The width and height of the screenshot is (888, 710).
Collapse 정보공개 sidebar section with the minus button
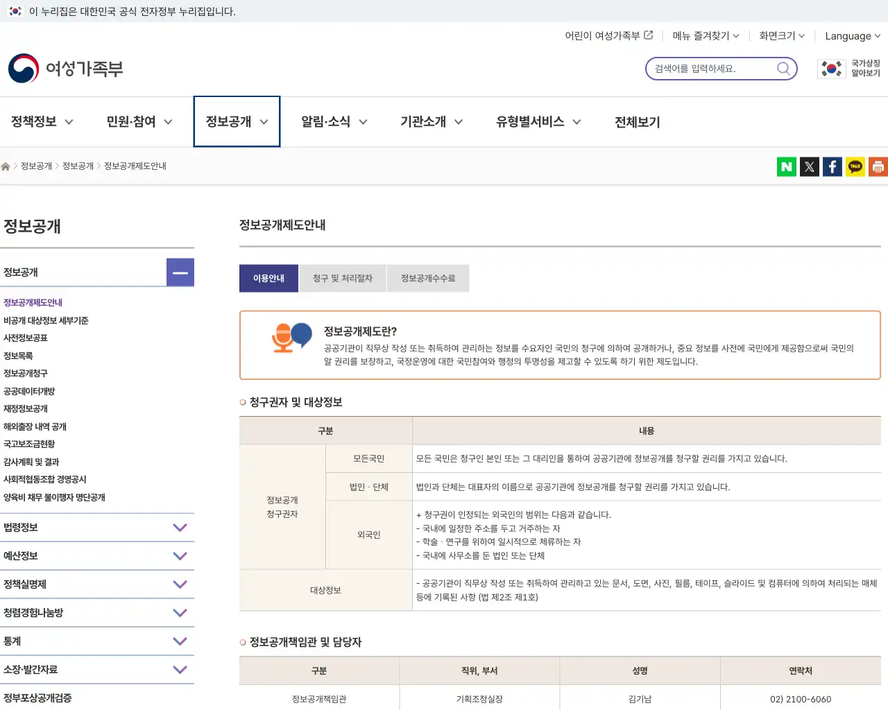[x=180, y=272]
